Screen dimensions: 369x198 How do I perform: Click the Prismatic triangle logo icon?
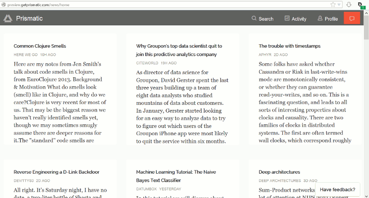coord(8,18)
